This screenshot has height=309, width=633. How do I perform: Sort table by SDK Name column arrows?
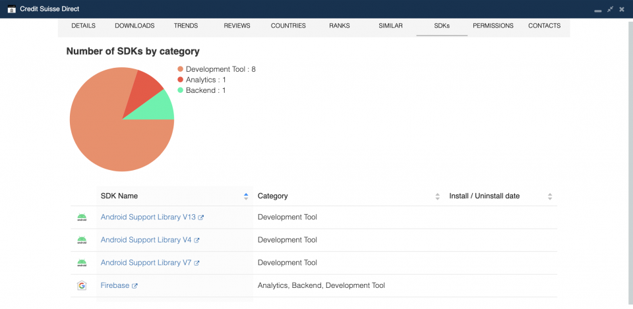coord(246,196)
